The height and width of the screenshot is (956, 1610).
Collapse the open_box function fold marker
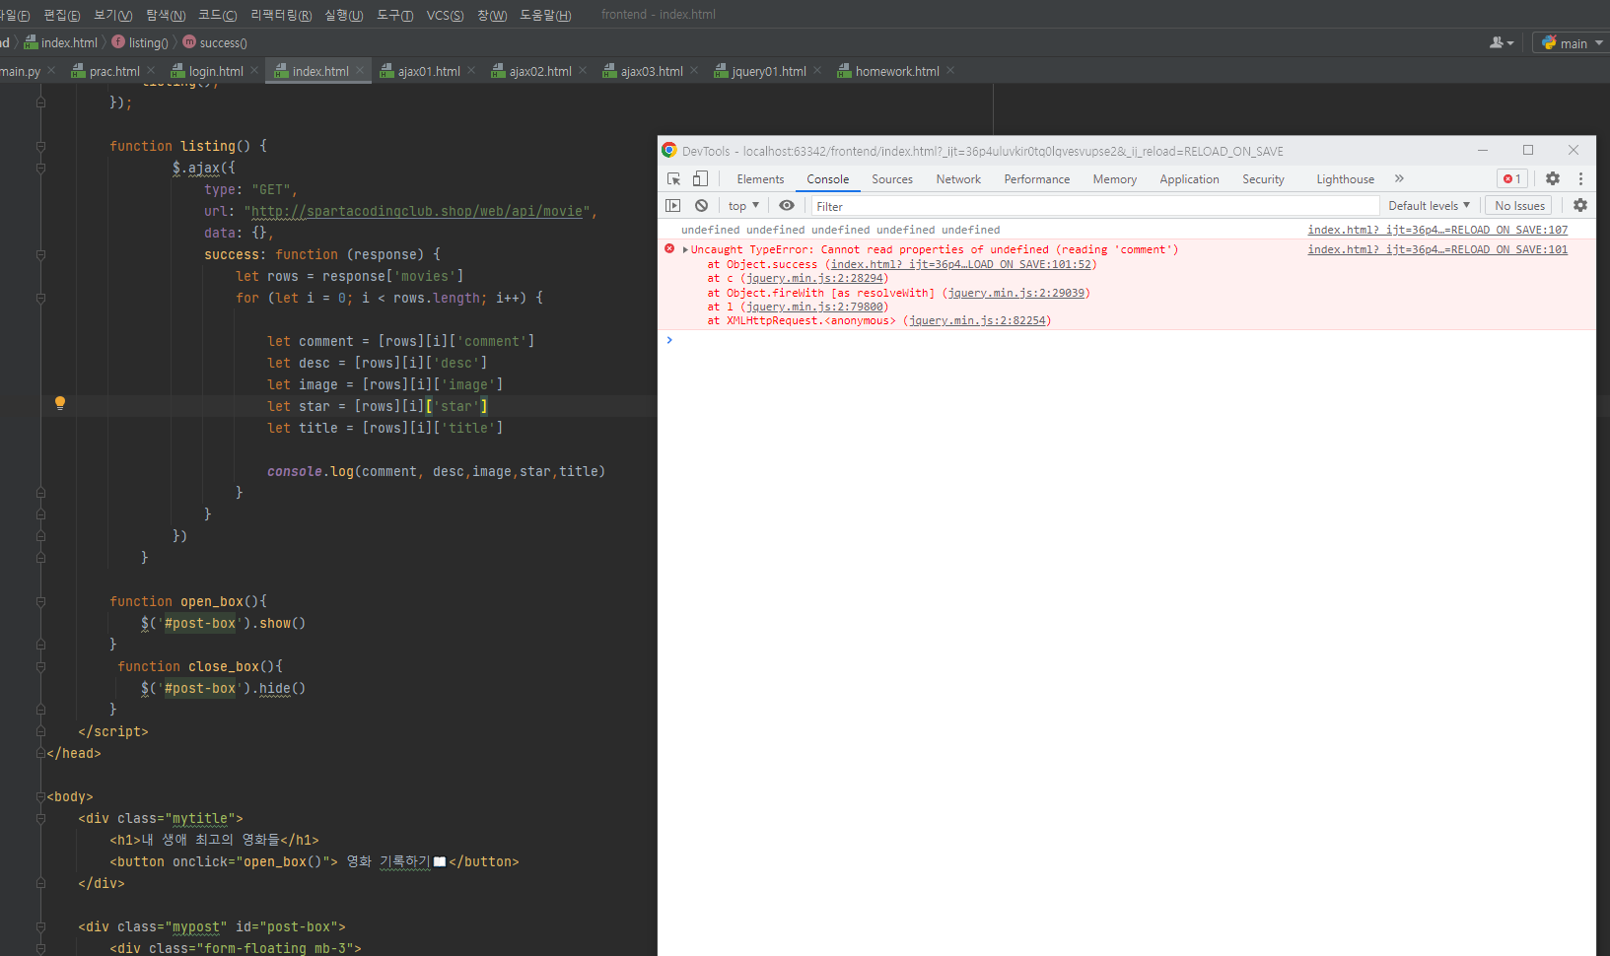pos(40,601)
